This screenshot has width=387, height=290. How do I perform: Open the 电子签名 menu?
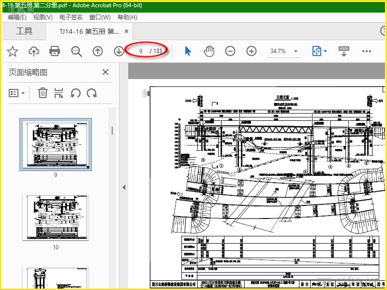pyautogui.click(x=71, y=17)
